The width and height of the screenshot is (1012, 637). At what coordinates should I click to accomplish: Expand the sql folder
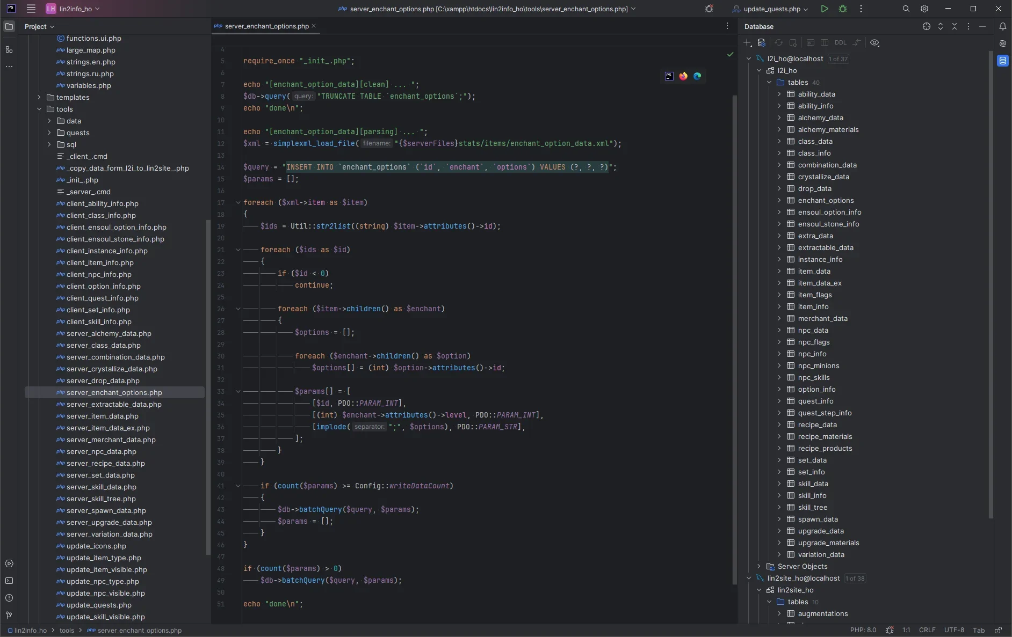(49, 144)
